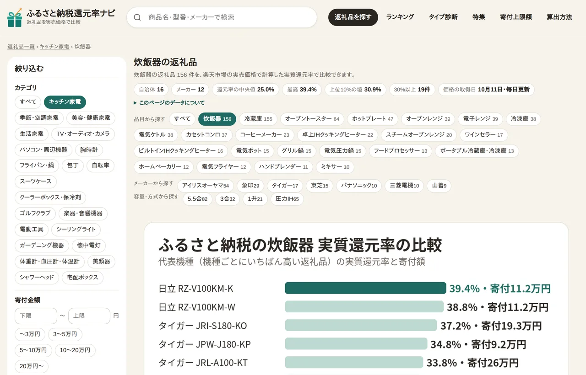The width and height of the screenshot is (586, 375).
Task: Select パソコン・周辺機器 category chip
Action: [43, 150]
